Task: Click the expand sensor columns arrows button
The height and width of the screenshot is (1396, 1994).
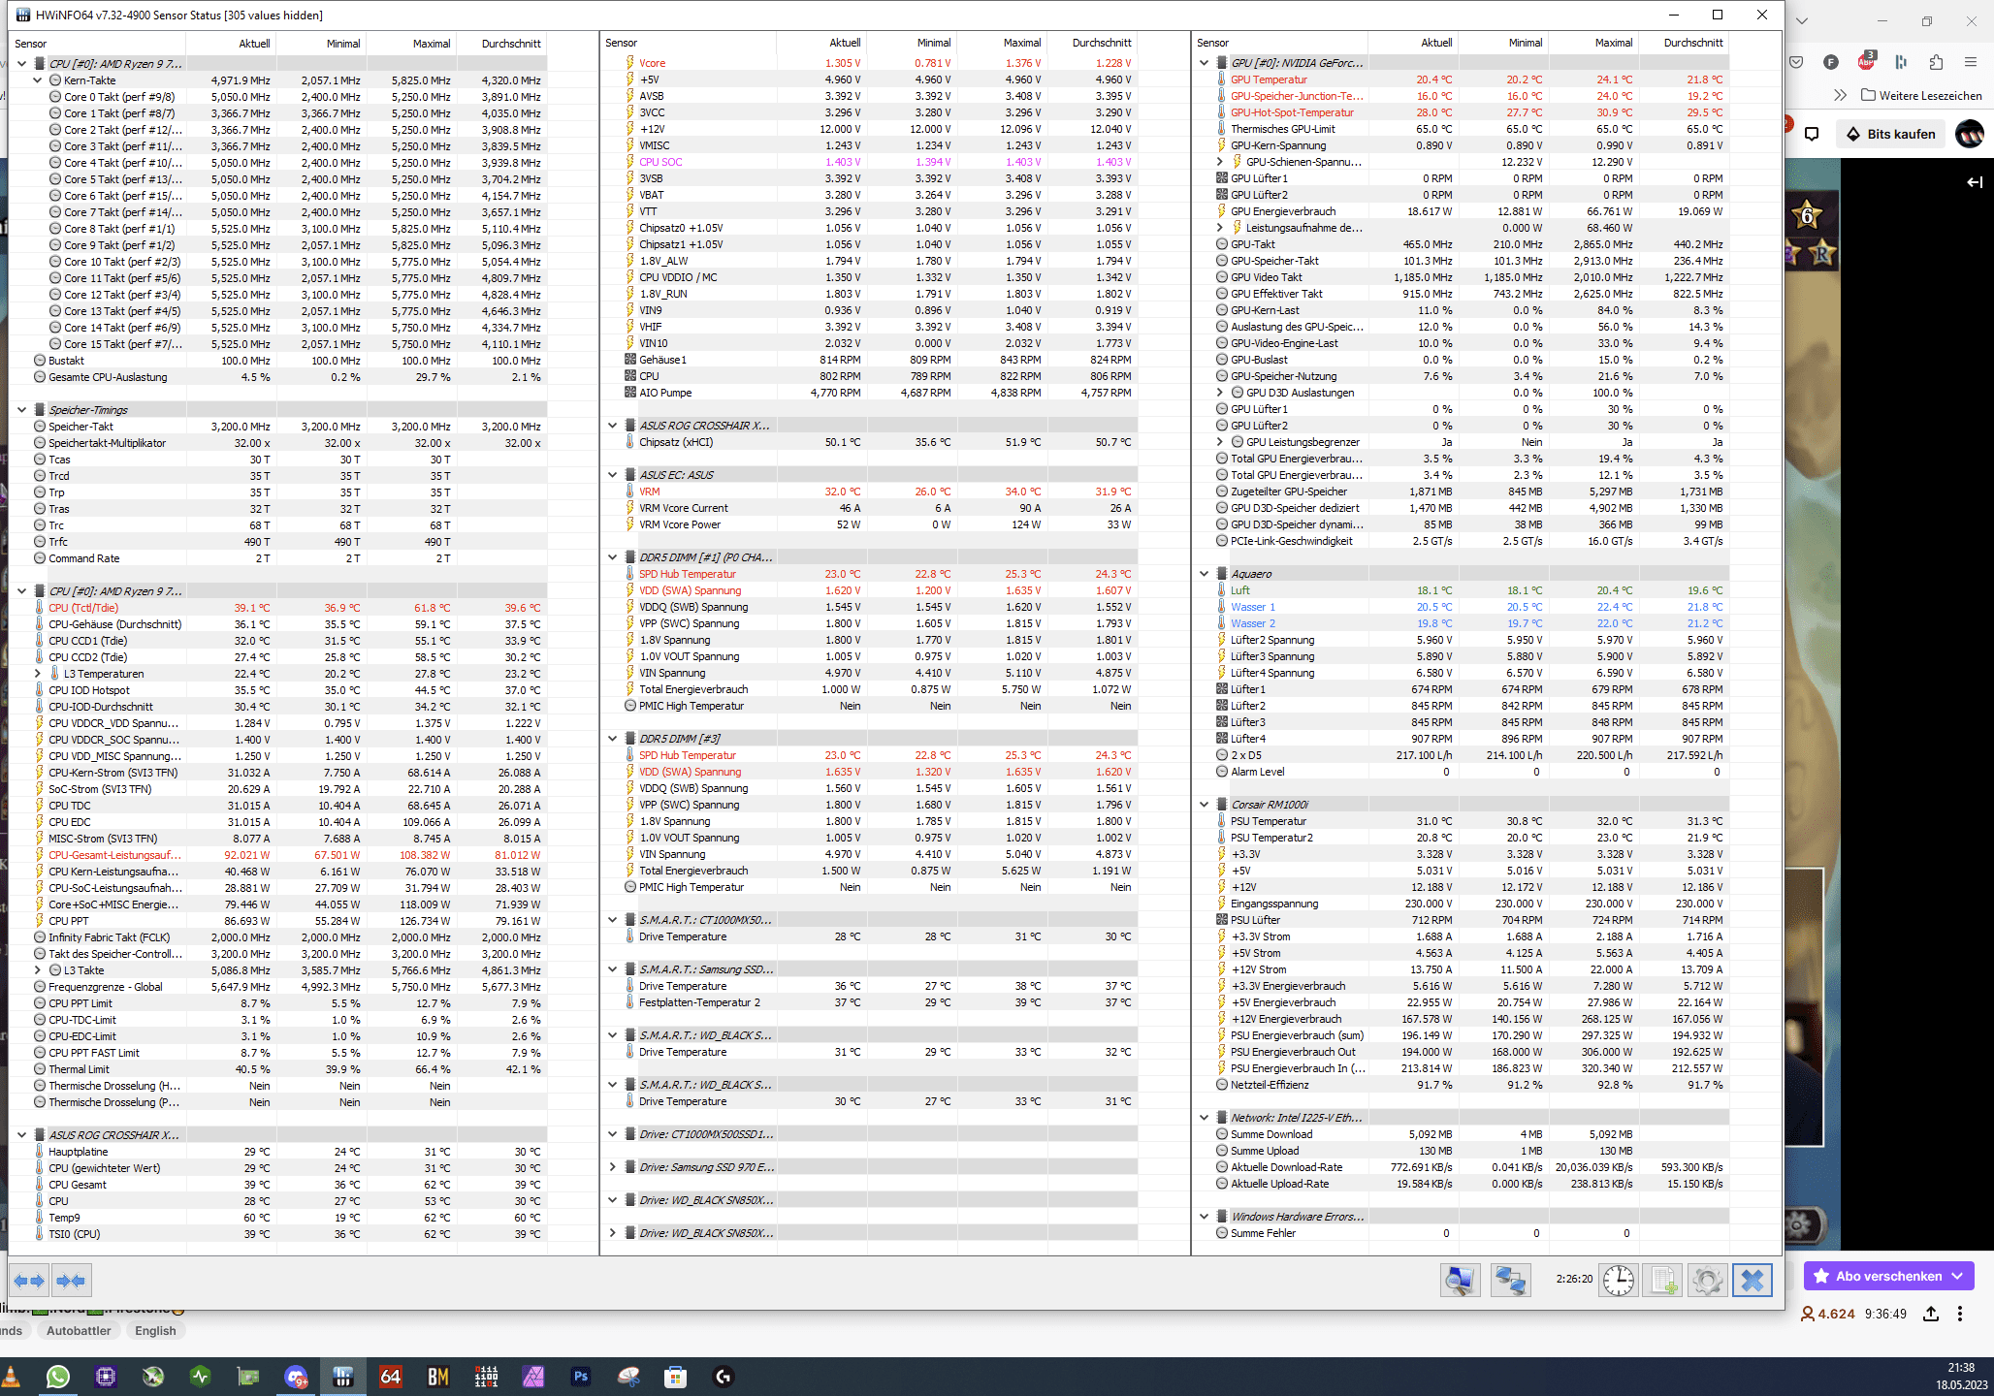Action: [x=30, y=1281]
